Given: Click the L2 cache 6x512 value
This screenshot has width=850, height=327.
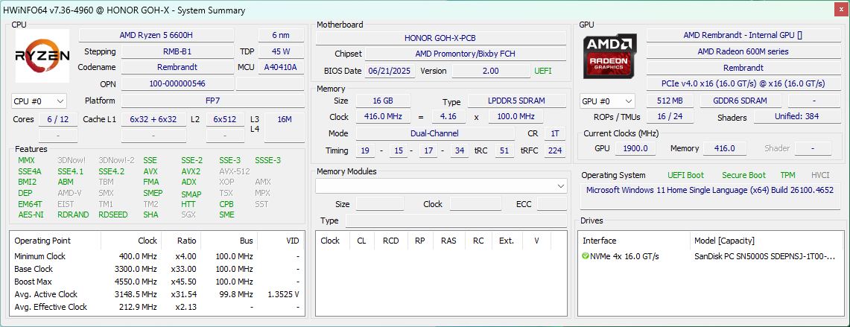Looking at the screenshot, I should click(225, 119).
